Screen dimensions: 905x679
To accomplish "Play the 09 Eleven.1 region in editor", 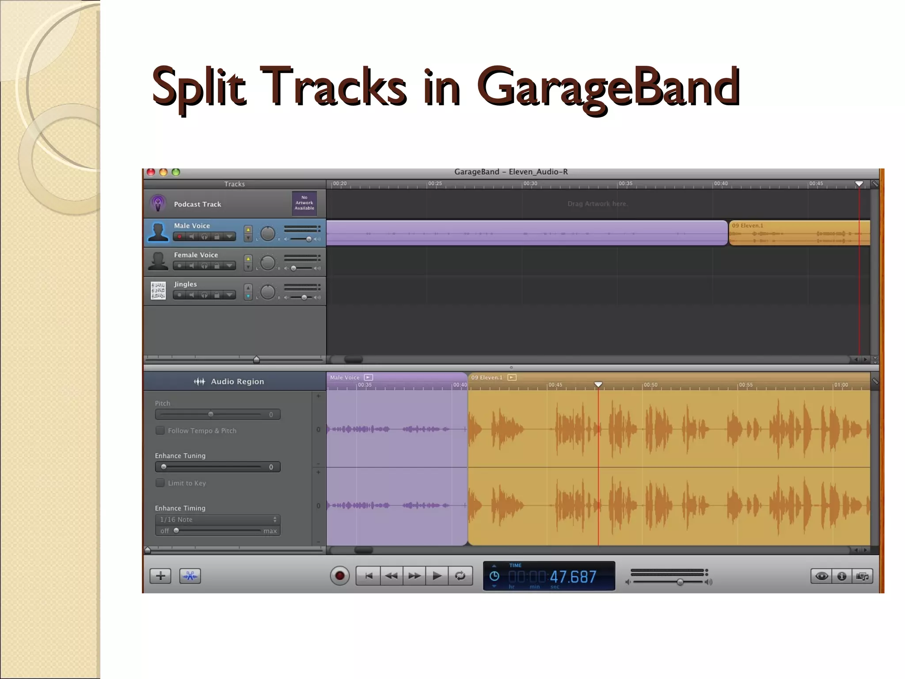I will [512, 378].
